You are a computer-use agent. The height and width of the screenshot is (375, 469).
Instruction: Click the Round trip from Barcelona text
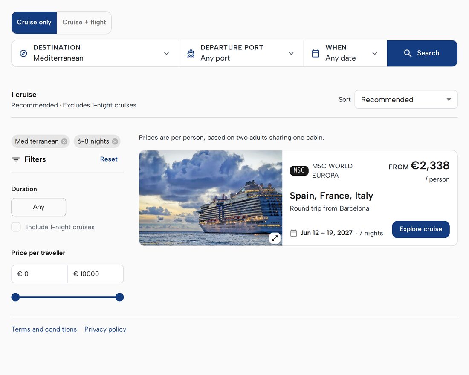click(x=329, y=208)
